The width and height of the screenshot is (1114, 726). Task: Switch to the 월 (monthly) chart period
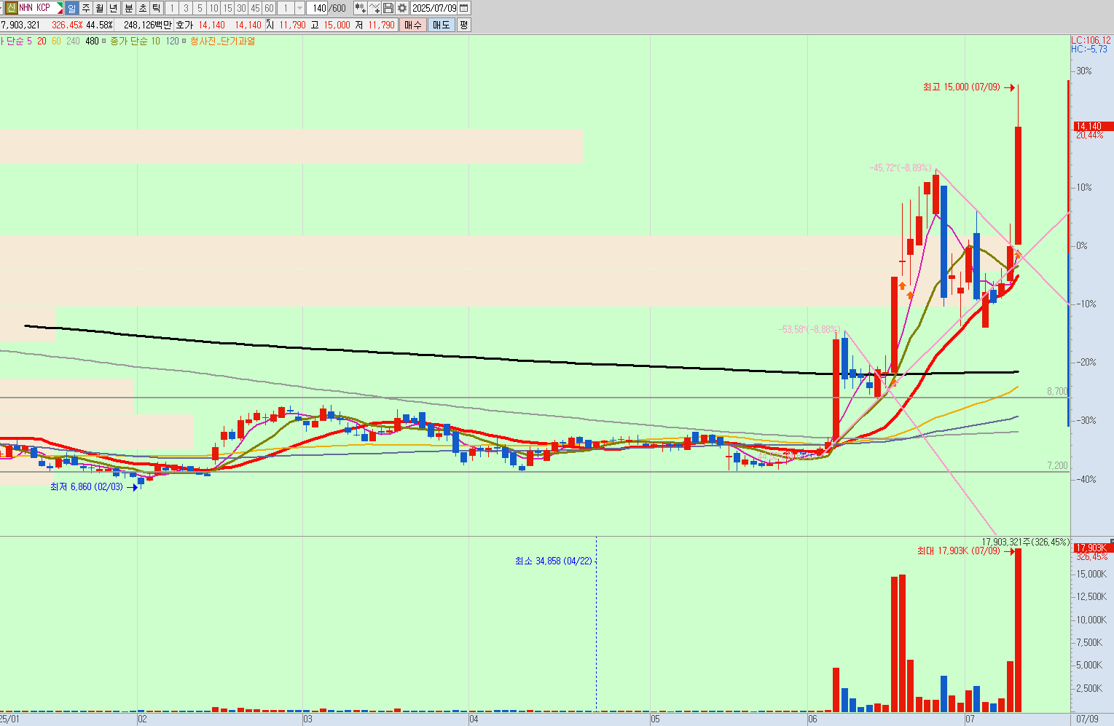[x=99, y=8]
